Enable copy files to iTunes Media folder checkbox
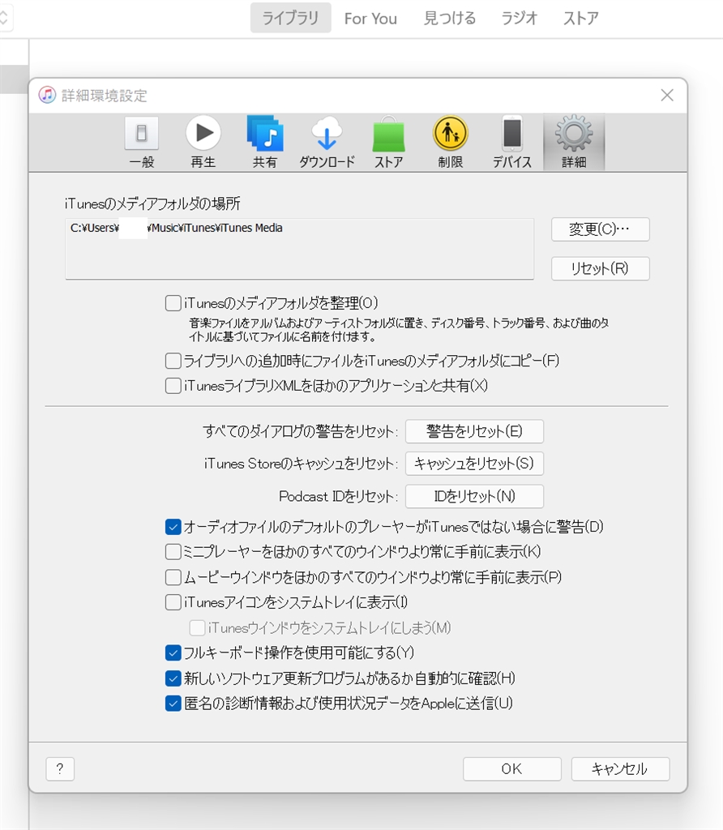Viewport: 723px width, 830px height. point(173,361)
